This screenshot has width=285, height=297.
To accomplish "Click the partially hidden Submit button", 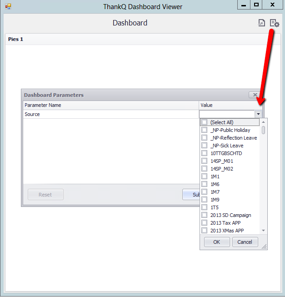I will click(191, 195).
